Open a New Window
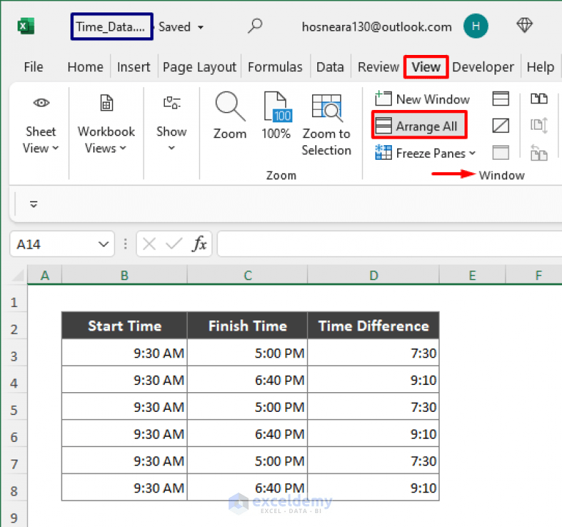The image size is (562, 527). [422, 99]
